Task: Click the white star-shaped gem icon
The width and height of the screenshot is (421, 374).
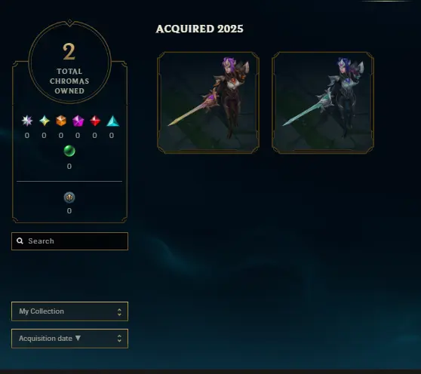Action: click(27, 121)
